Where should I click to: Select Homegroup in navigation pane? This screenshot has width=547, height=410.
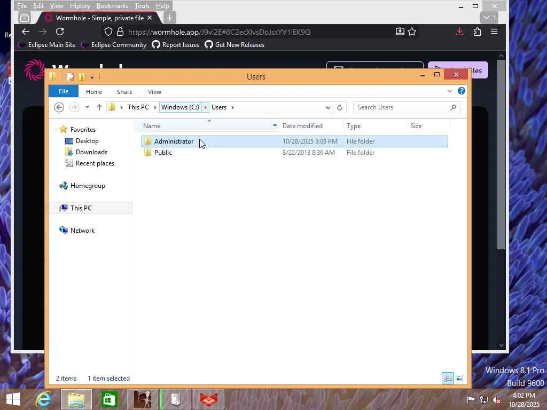tap(88, 186)
